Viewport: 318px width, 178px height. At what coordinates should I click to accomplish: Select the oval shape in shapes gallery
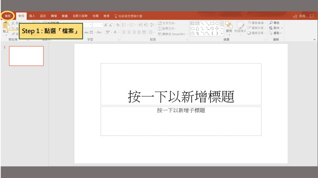click(217, 23)
